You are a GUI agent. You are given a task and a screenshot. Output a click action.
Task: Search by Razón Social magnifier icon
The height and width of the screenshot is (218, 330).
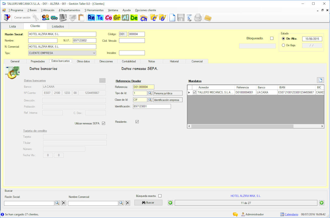(x=57, y=203)
